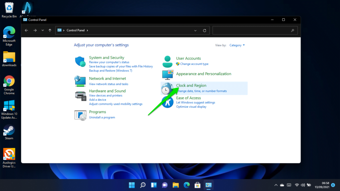Image resolution: width=340 pixels, height=191 pixels.
Task: Navigate back using the back arrow
Action: click(26, 30)
